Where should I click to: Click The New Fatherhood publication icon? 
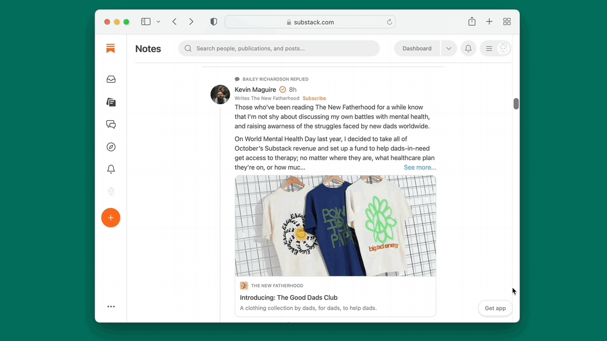click(x=244, y=285)
